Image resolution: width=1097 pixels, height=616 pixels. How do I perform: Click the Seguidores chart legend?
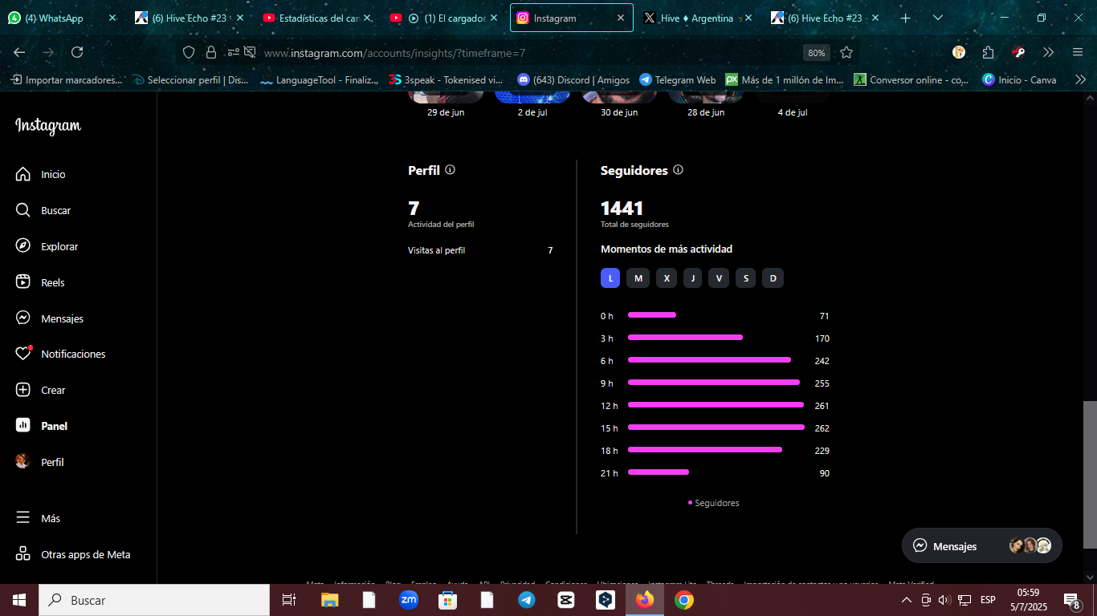[713, 503]
